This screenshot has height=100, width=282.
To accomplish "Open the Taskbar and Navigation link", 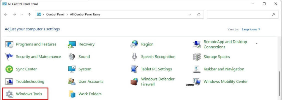I will click(x=224, y=69).
